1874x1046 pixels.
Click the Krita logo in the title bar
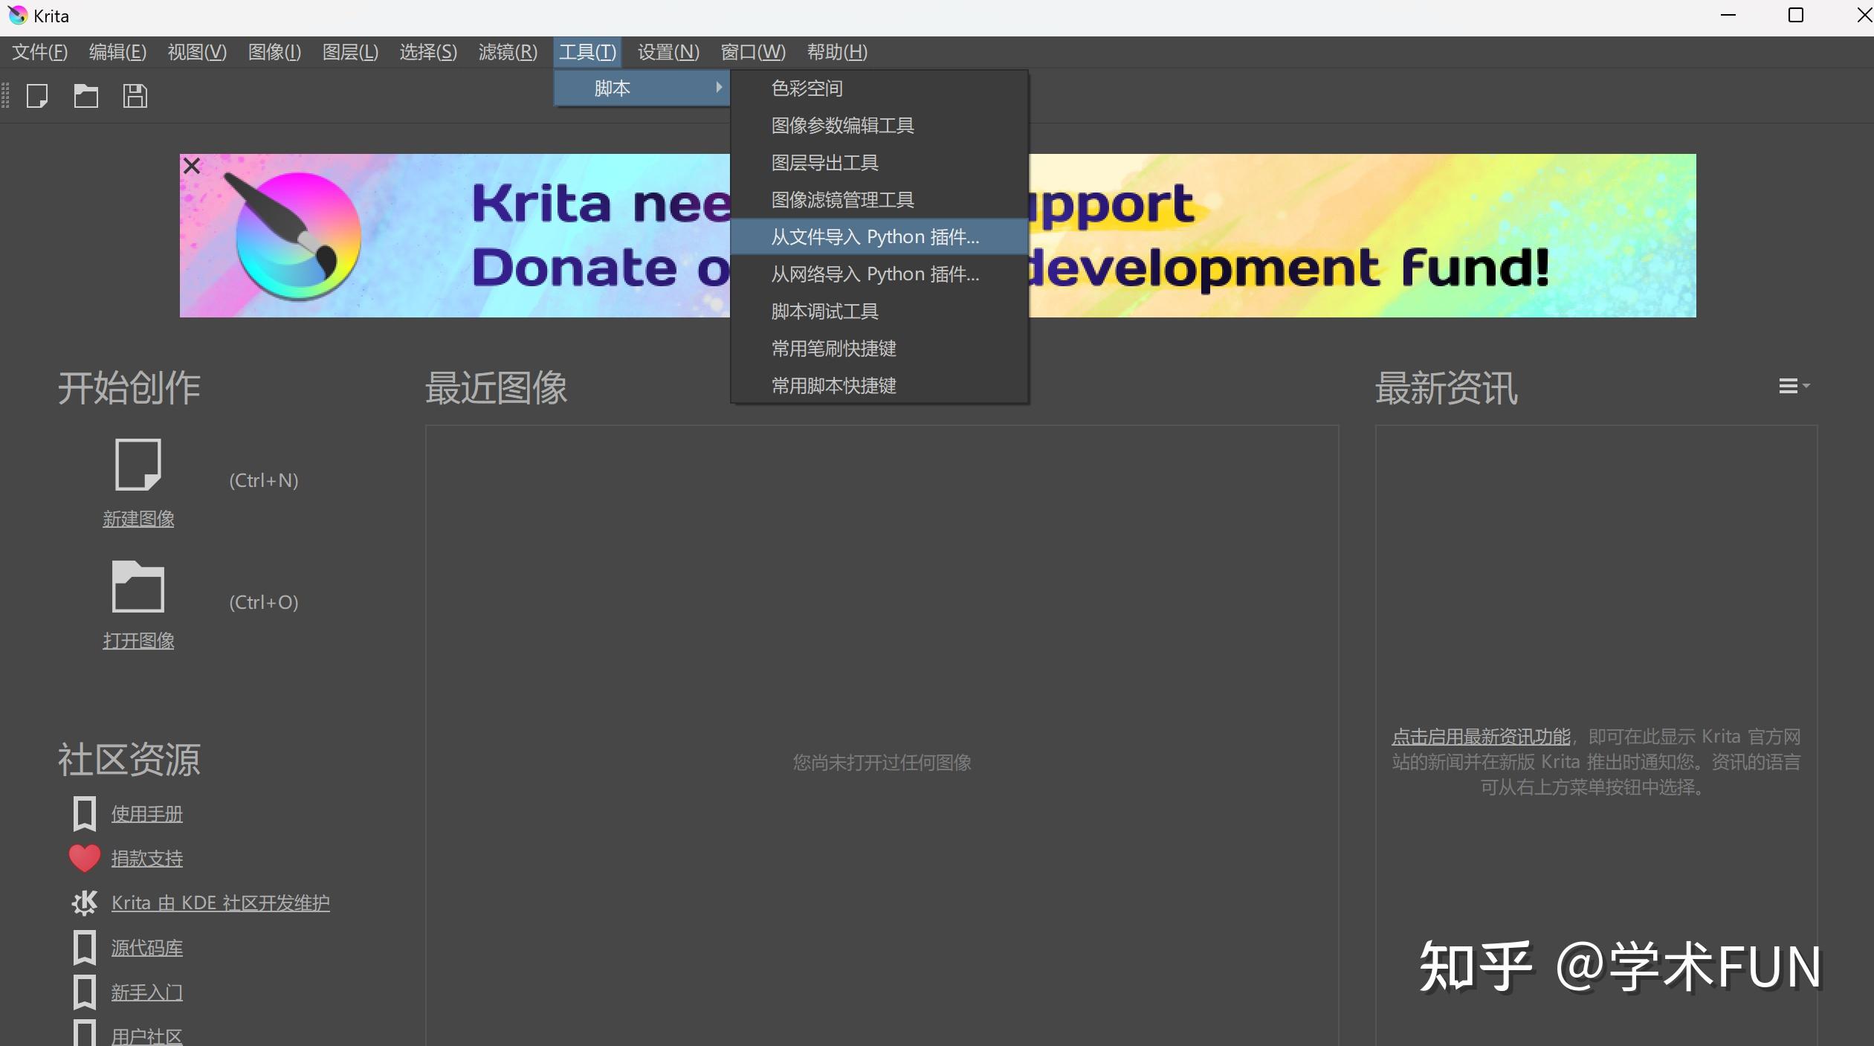tap(18, 15)
